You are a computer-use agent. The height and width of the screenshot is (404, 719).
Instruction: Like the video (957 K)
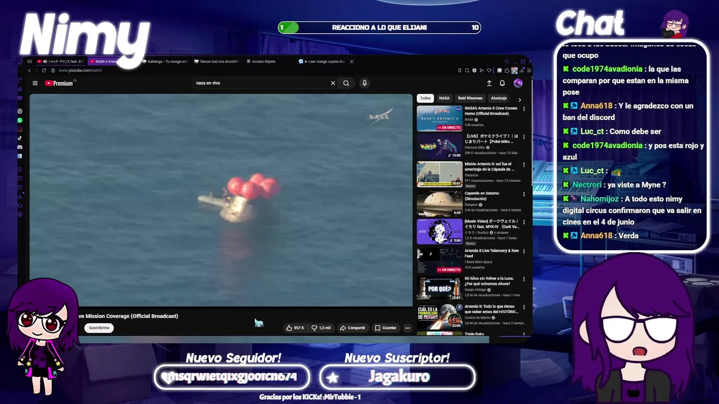pos(295,328)
